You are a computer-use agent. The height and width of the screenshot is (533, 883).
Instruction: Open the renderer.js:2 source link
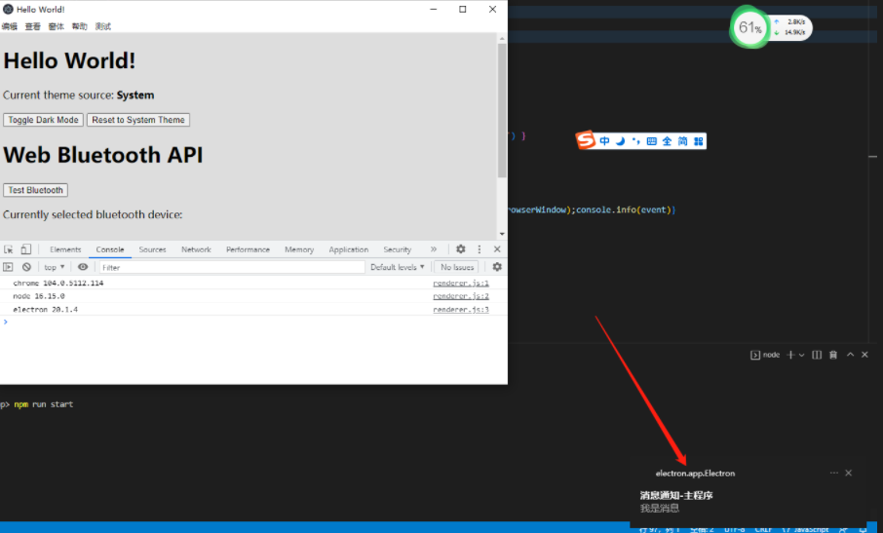tap(461, 296)
